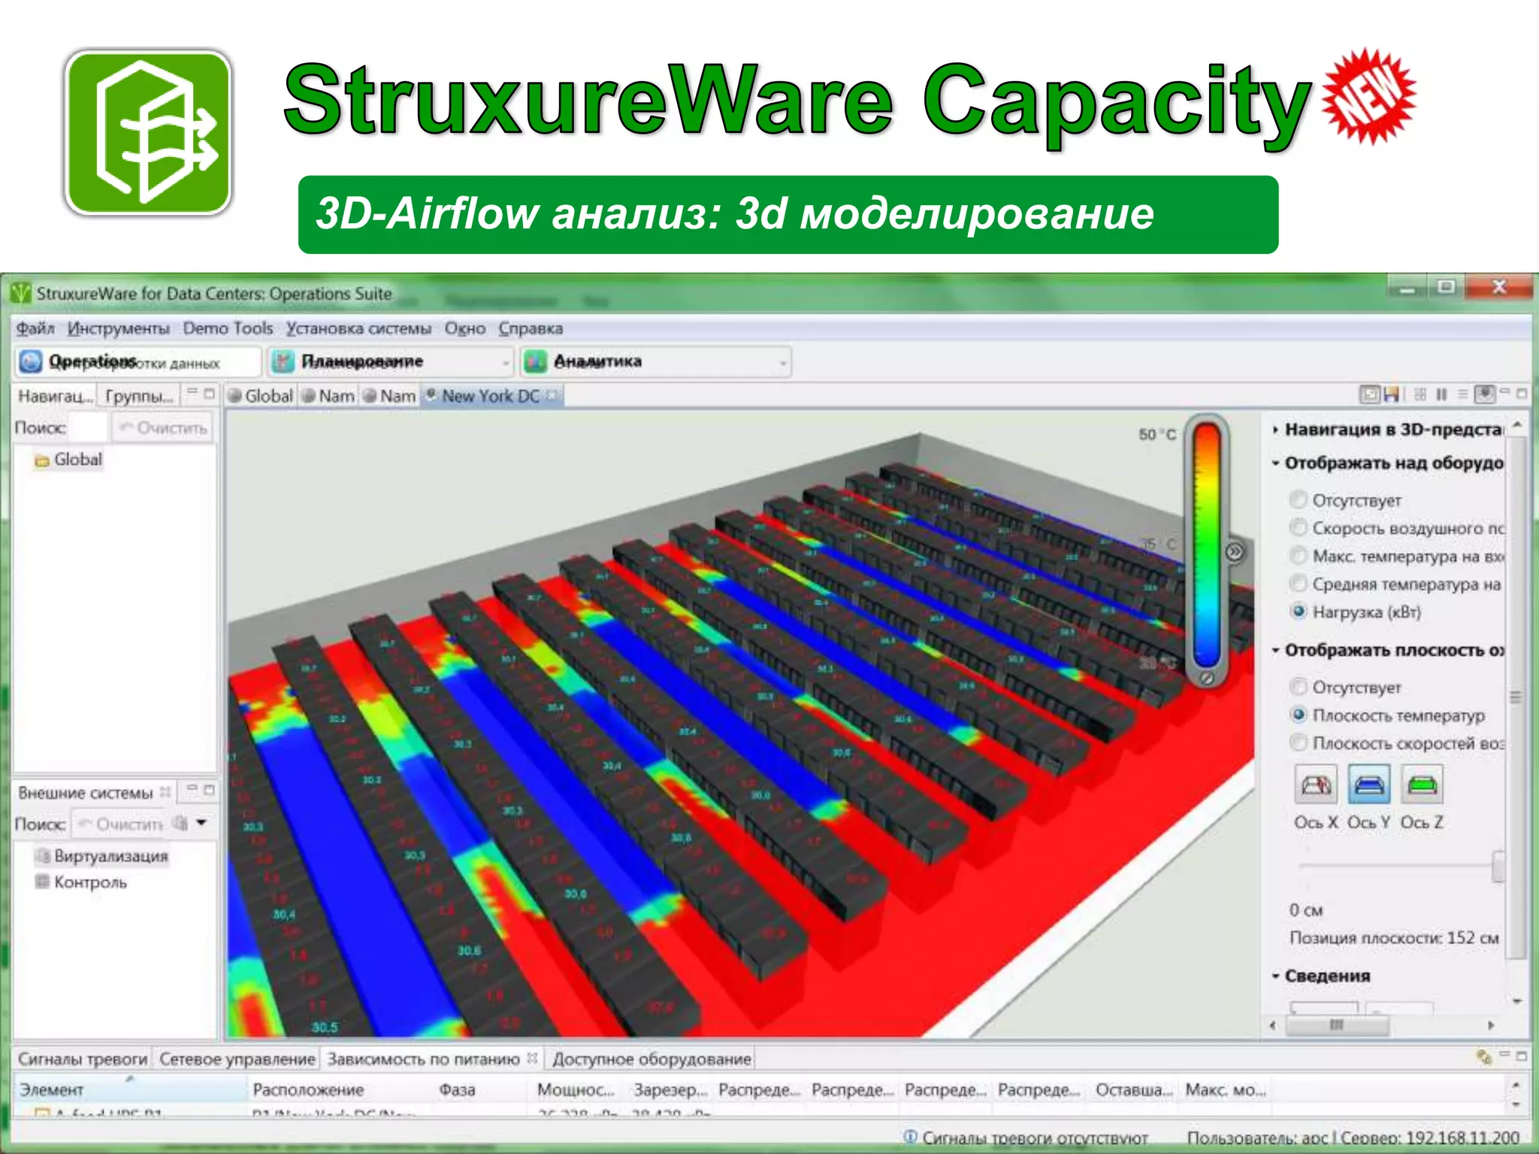Click the Аналитика toolbar icon

tap(535, 361)
